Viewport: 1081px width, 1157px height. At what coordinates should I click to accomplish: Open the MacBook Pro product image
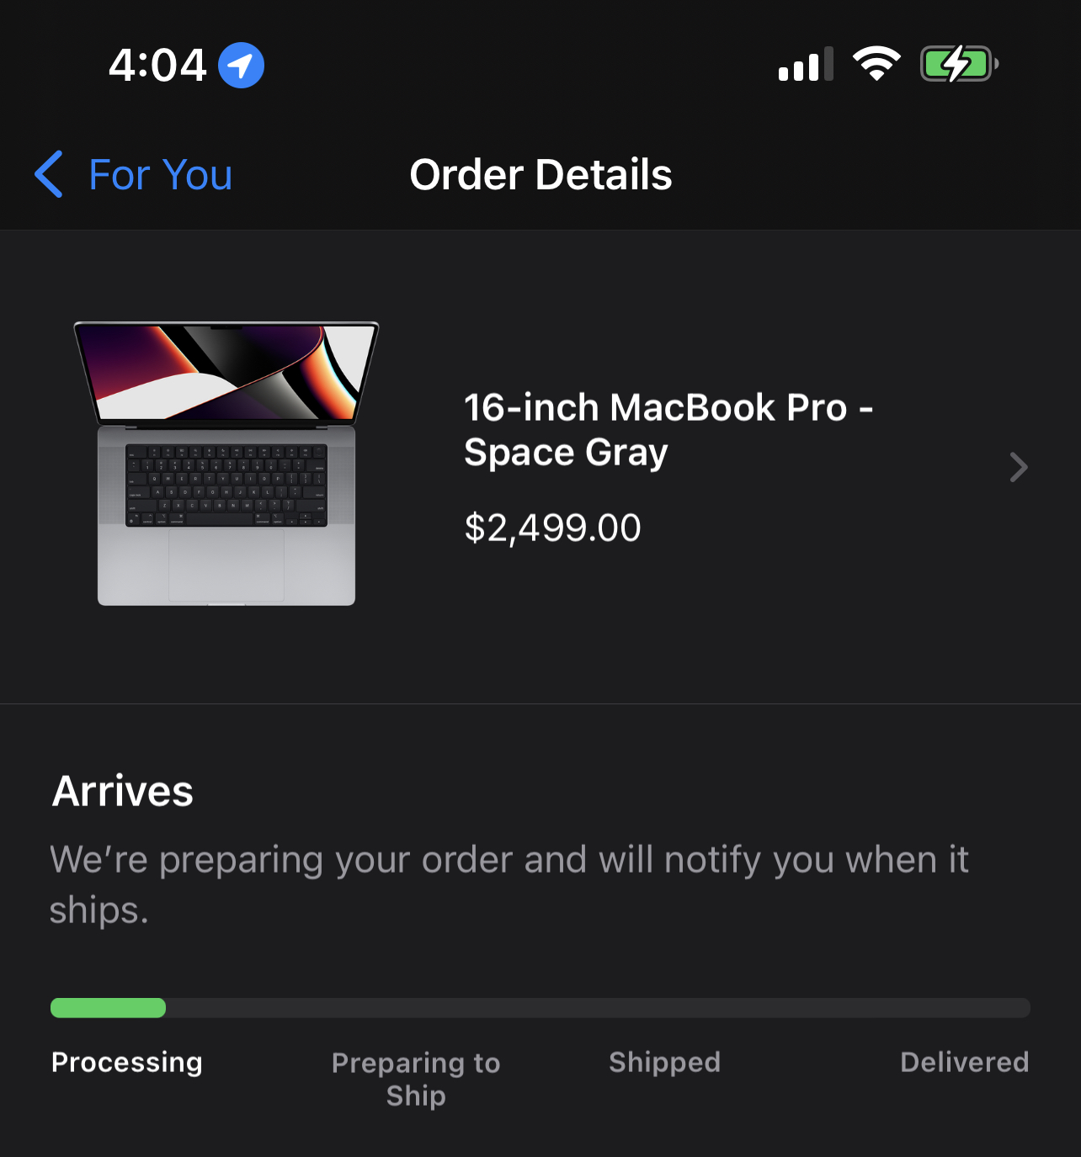point(226,463)
